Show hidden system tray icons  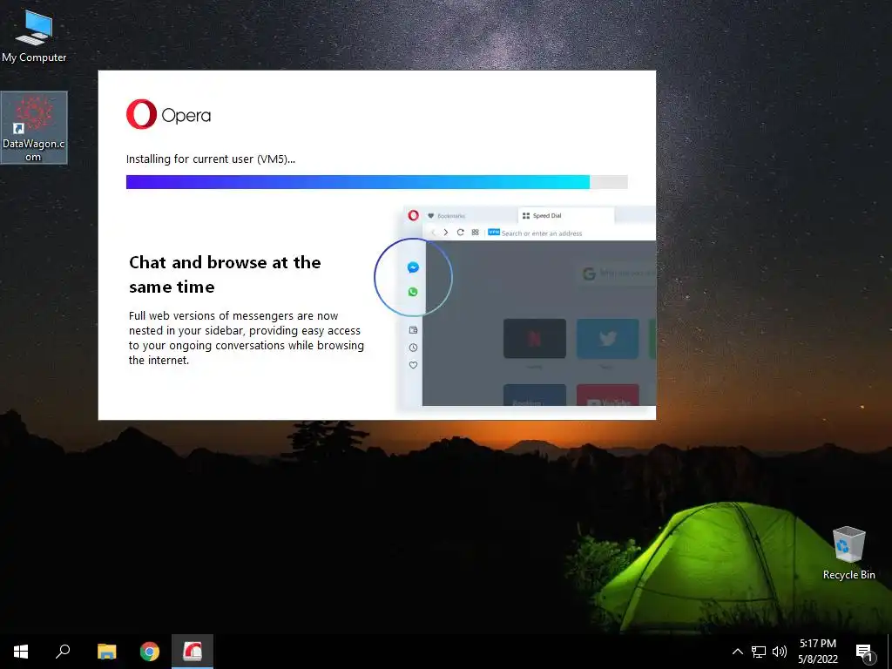737,652
